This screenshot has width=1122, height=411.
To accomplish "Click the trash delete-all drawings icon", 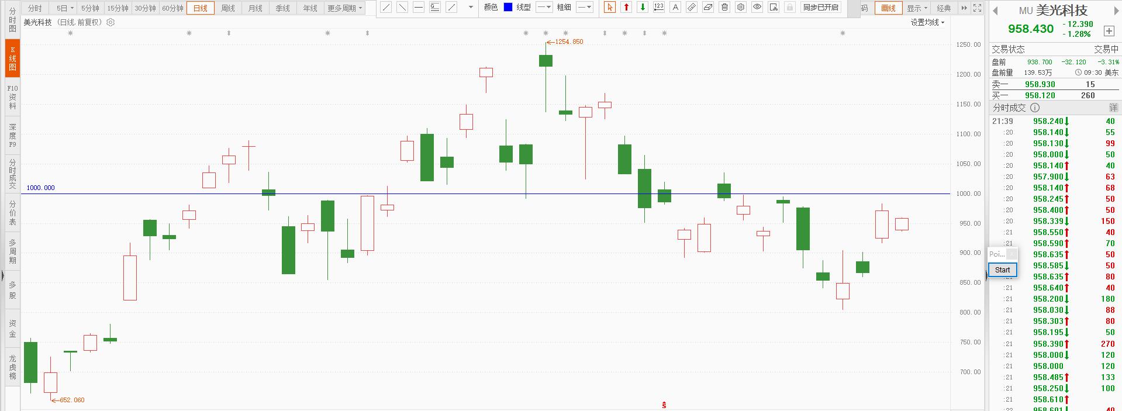I will [x=724, y=7].
